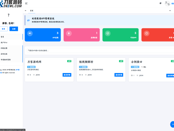174x131 pixels.
Task: Click the announcement megaphone icon
Action: [x=28, y=20]
